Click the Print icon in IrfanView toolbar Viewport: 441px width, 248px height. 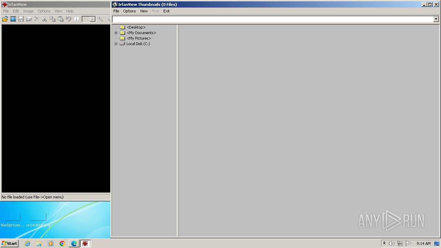coord(29,19)
